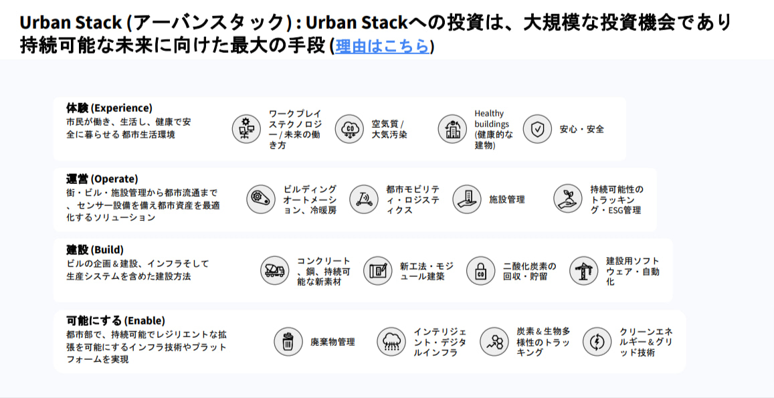This screenshot has width=774, height=398.
Task: Open the 理由はこちら hyperlink in the title
Action: (x=383, y=46)
